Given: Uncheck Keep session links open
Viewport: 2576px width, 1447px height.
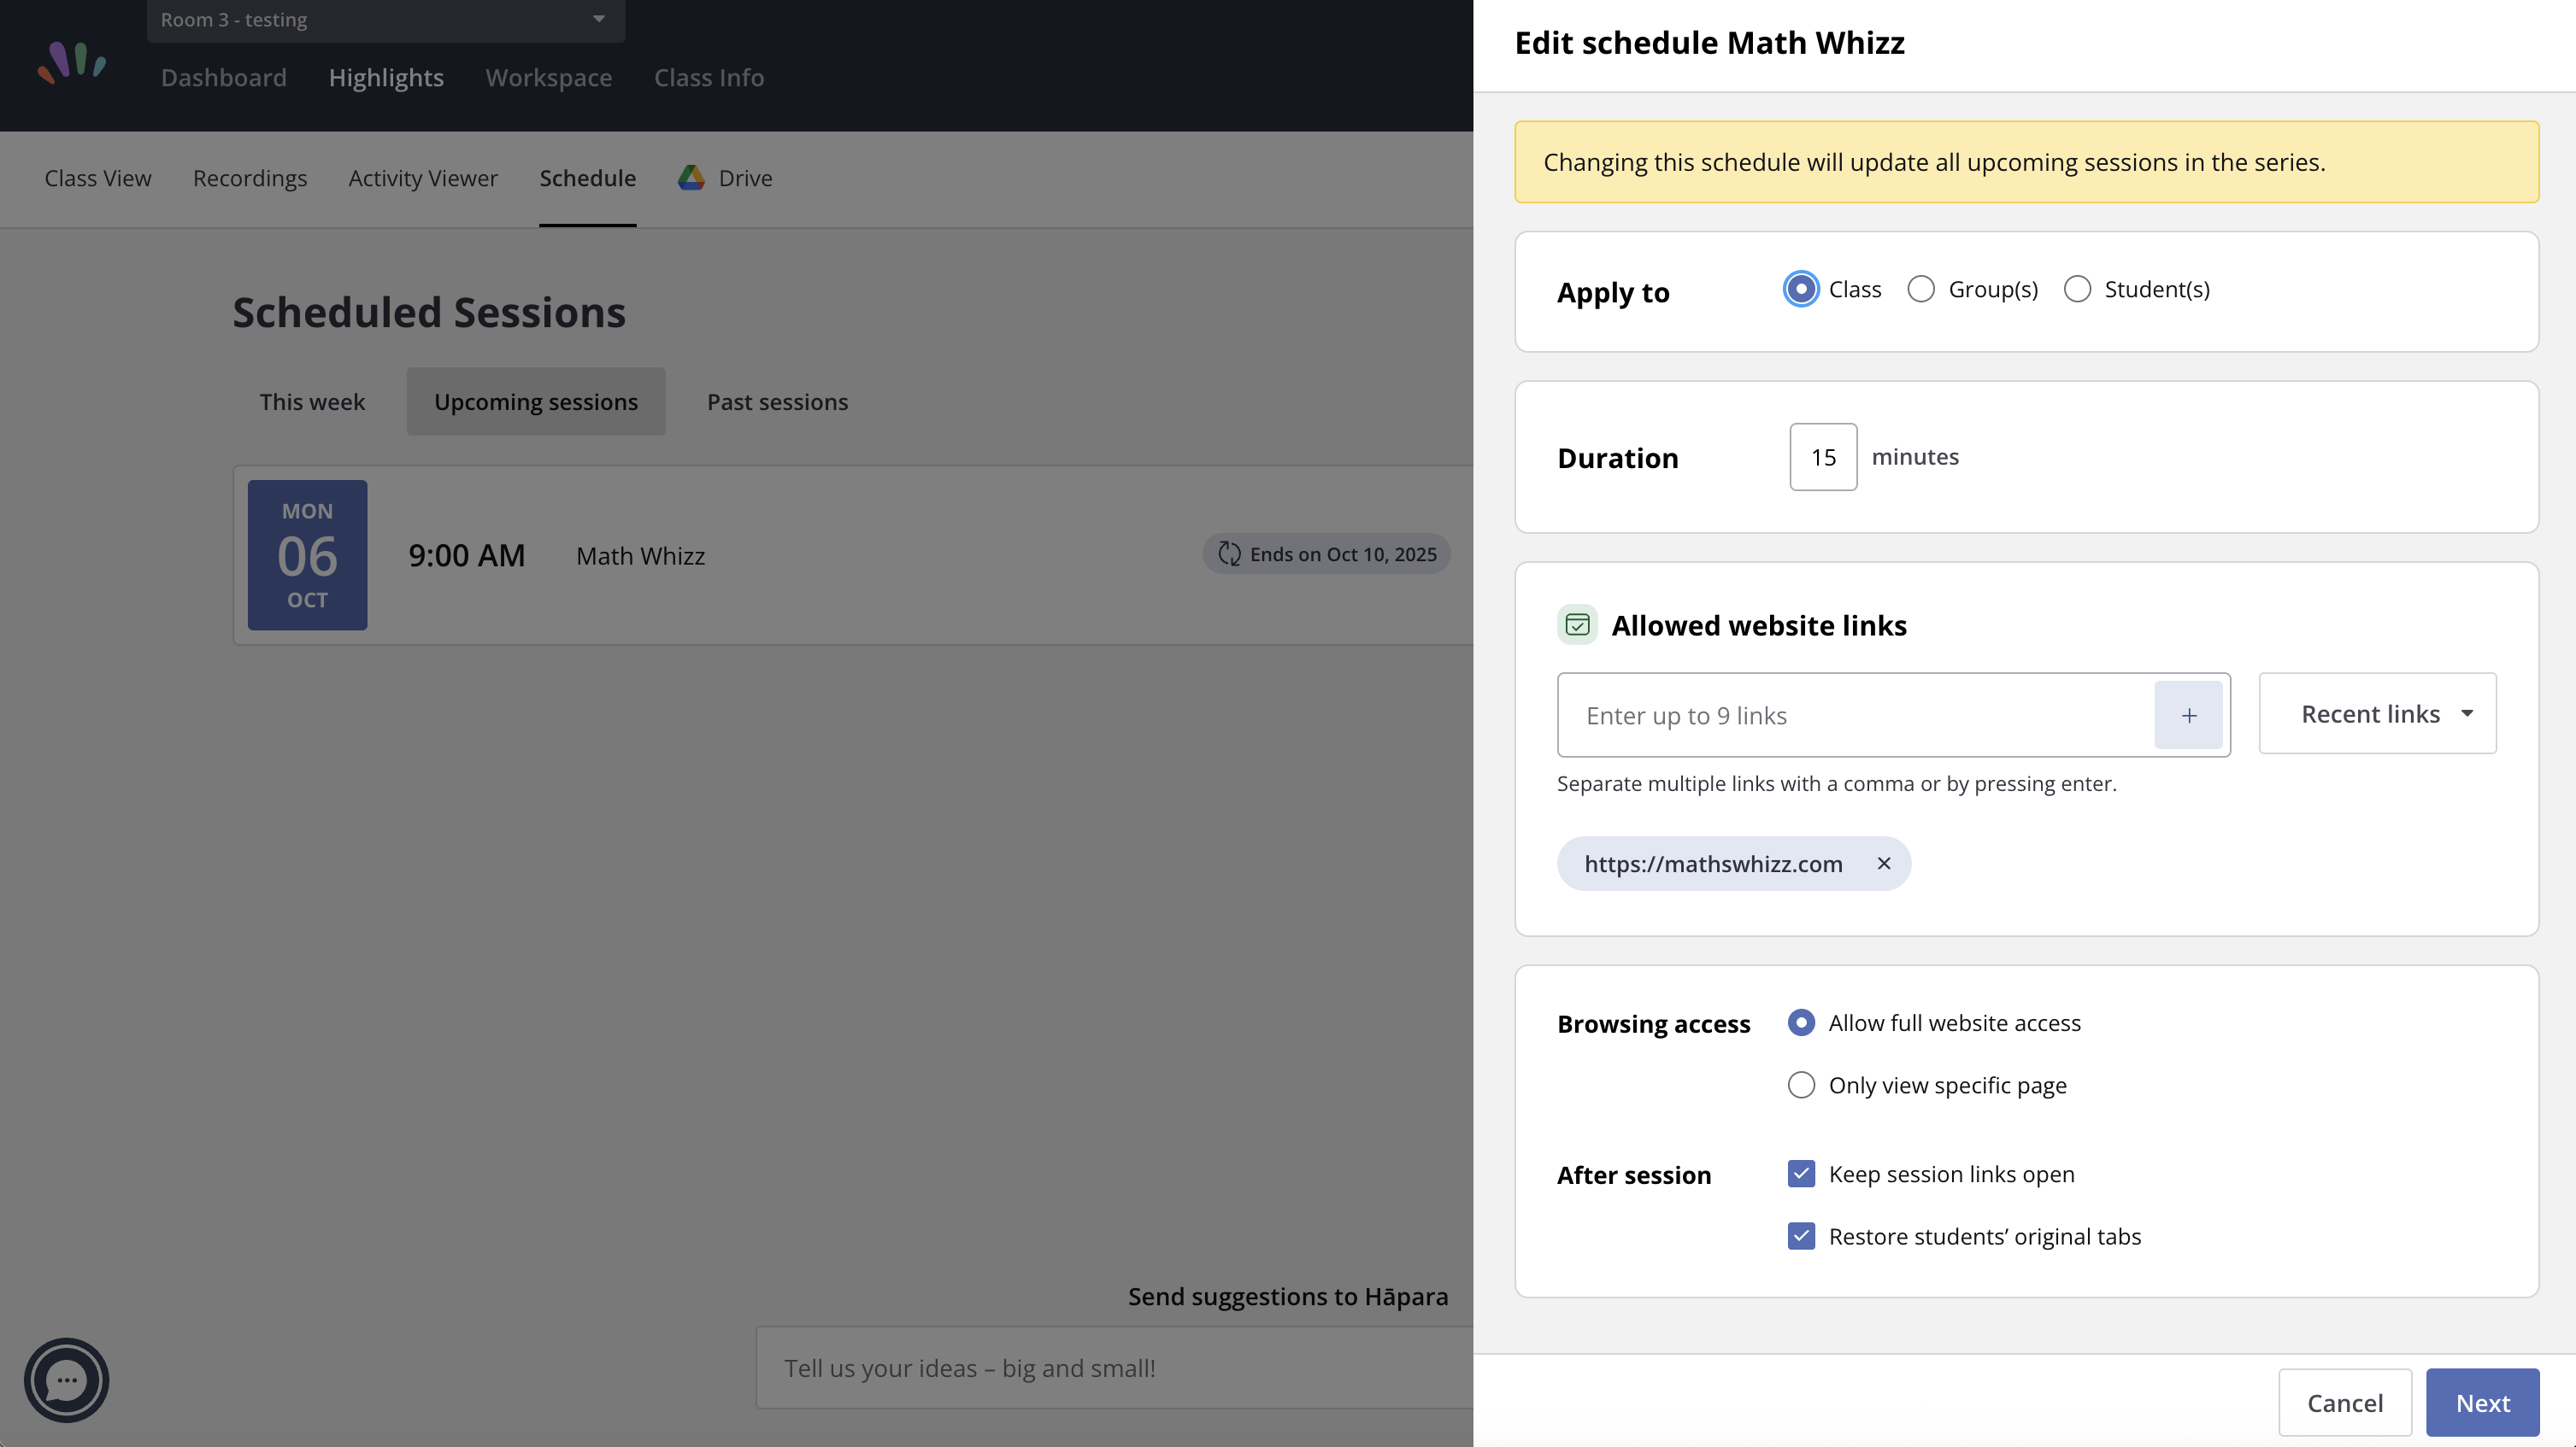Looking at the screenshot, I should (1801, 1173).
